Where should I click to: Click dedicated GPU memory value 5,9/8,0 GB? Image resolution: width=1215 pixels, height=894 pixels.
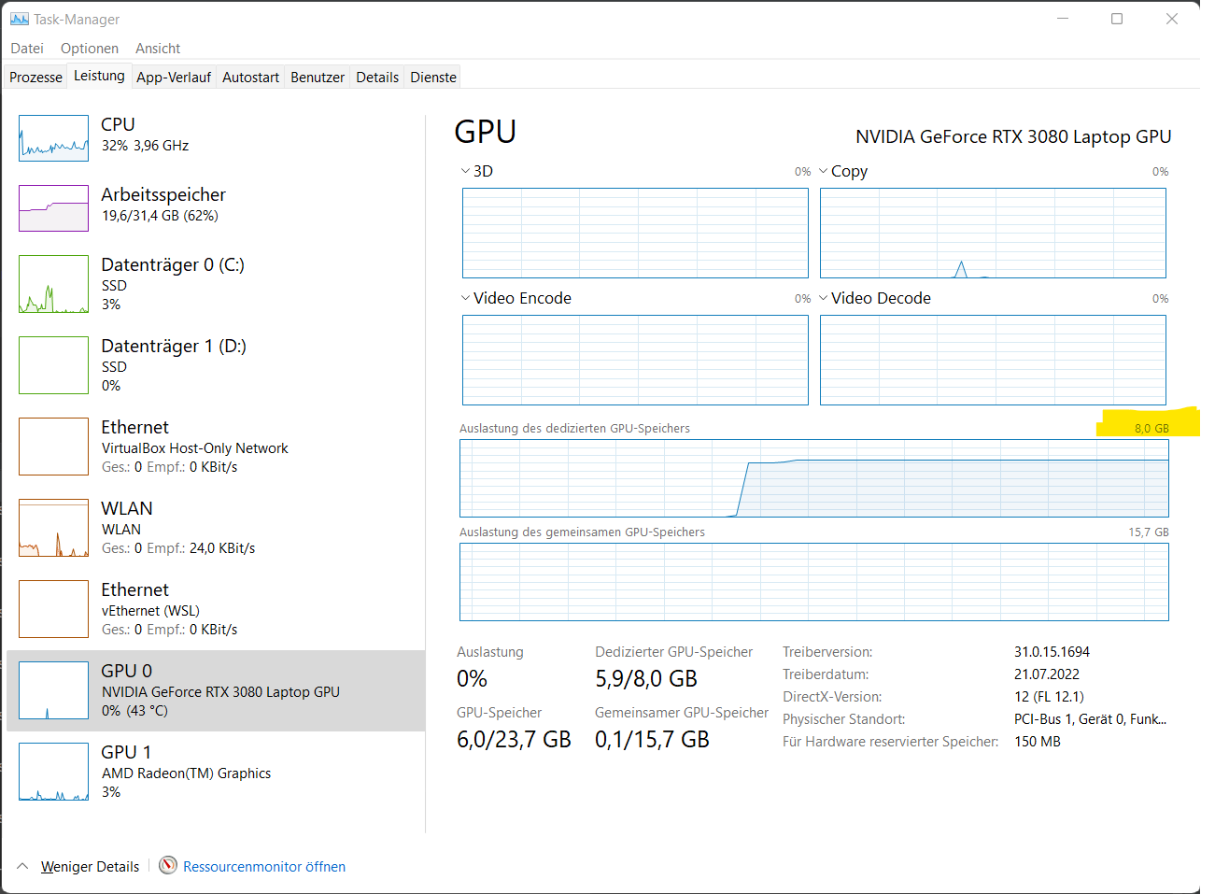pos(646,678)
